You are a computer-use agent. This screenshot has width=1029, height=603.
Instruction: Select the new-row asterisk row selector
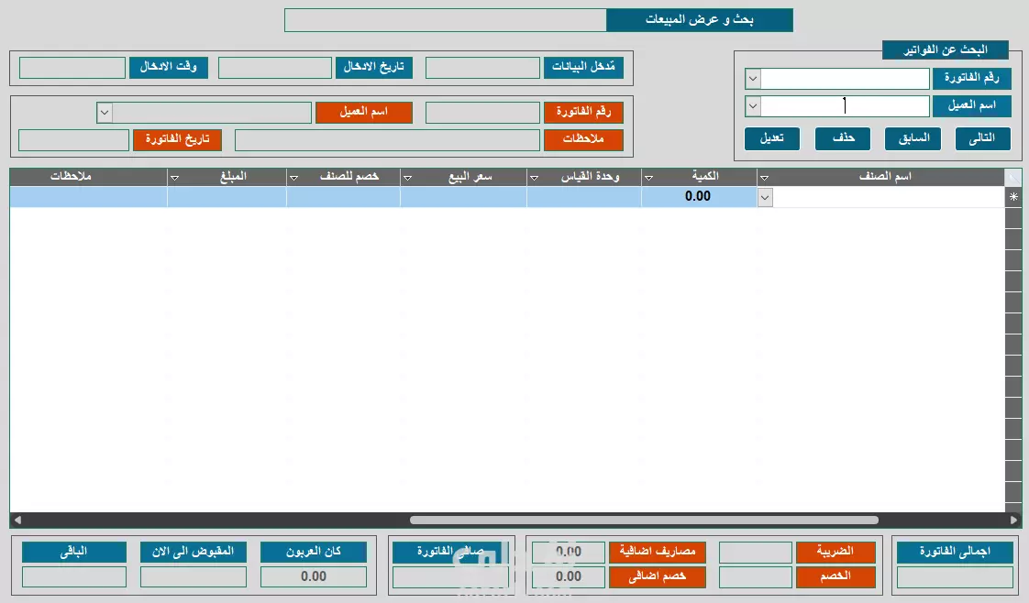1013,197
